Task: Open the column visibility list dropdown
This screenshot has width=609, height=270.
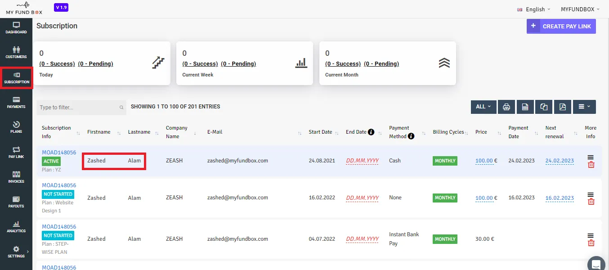Action: (x=584, y=107)
